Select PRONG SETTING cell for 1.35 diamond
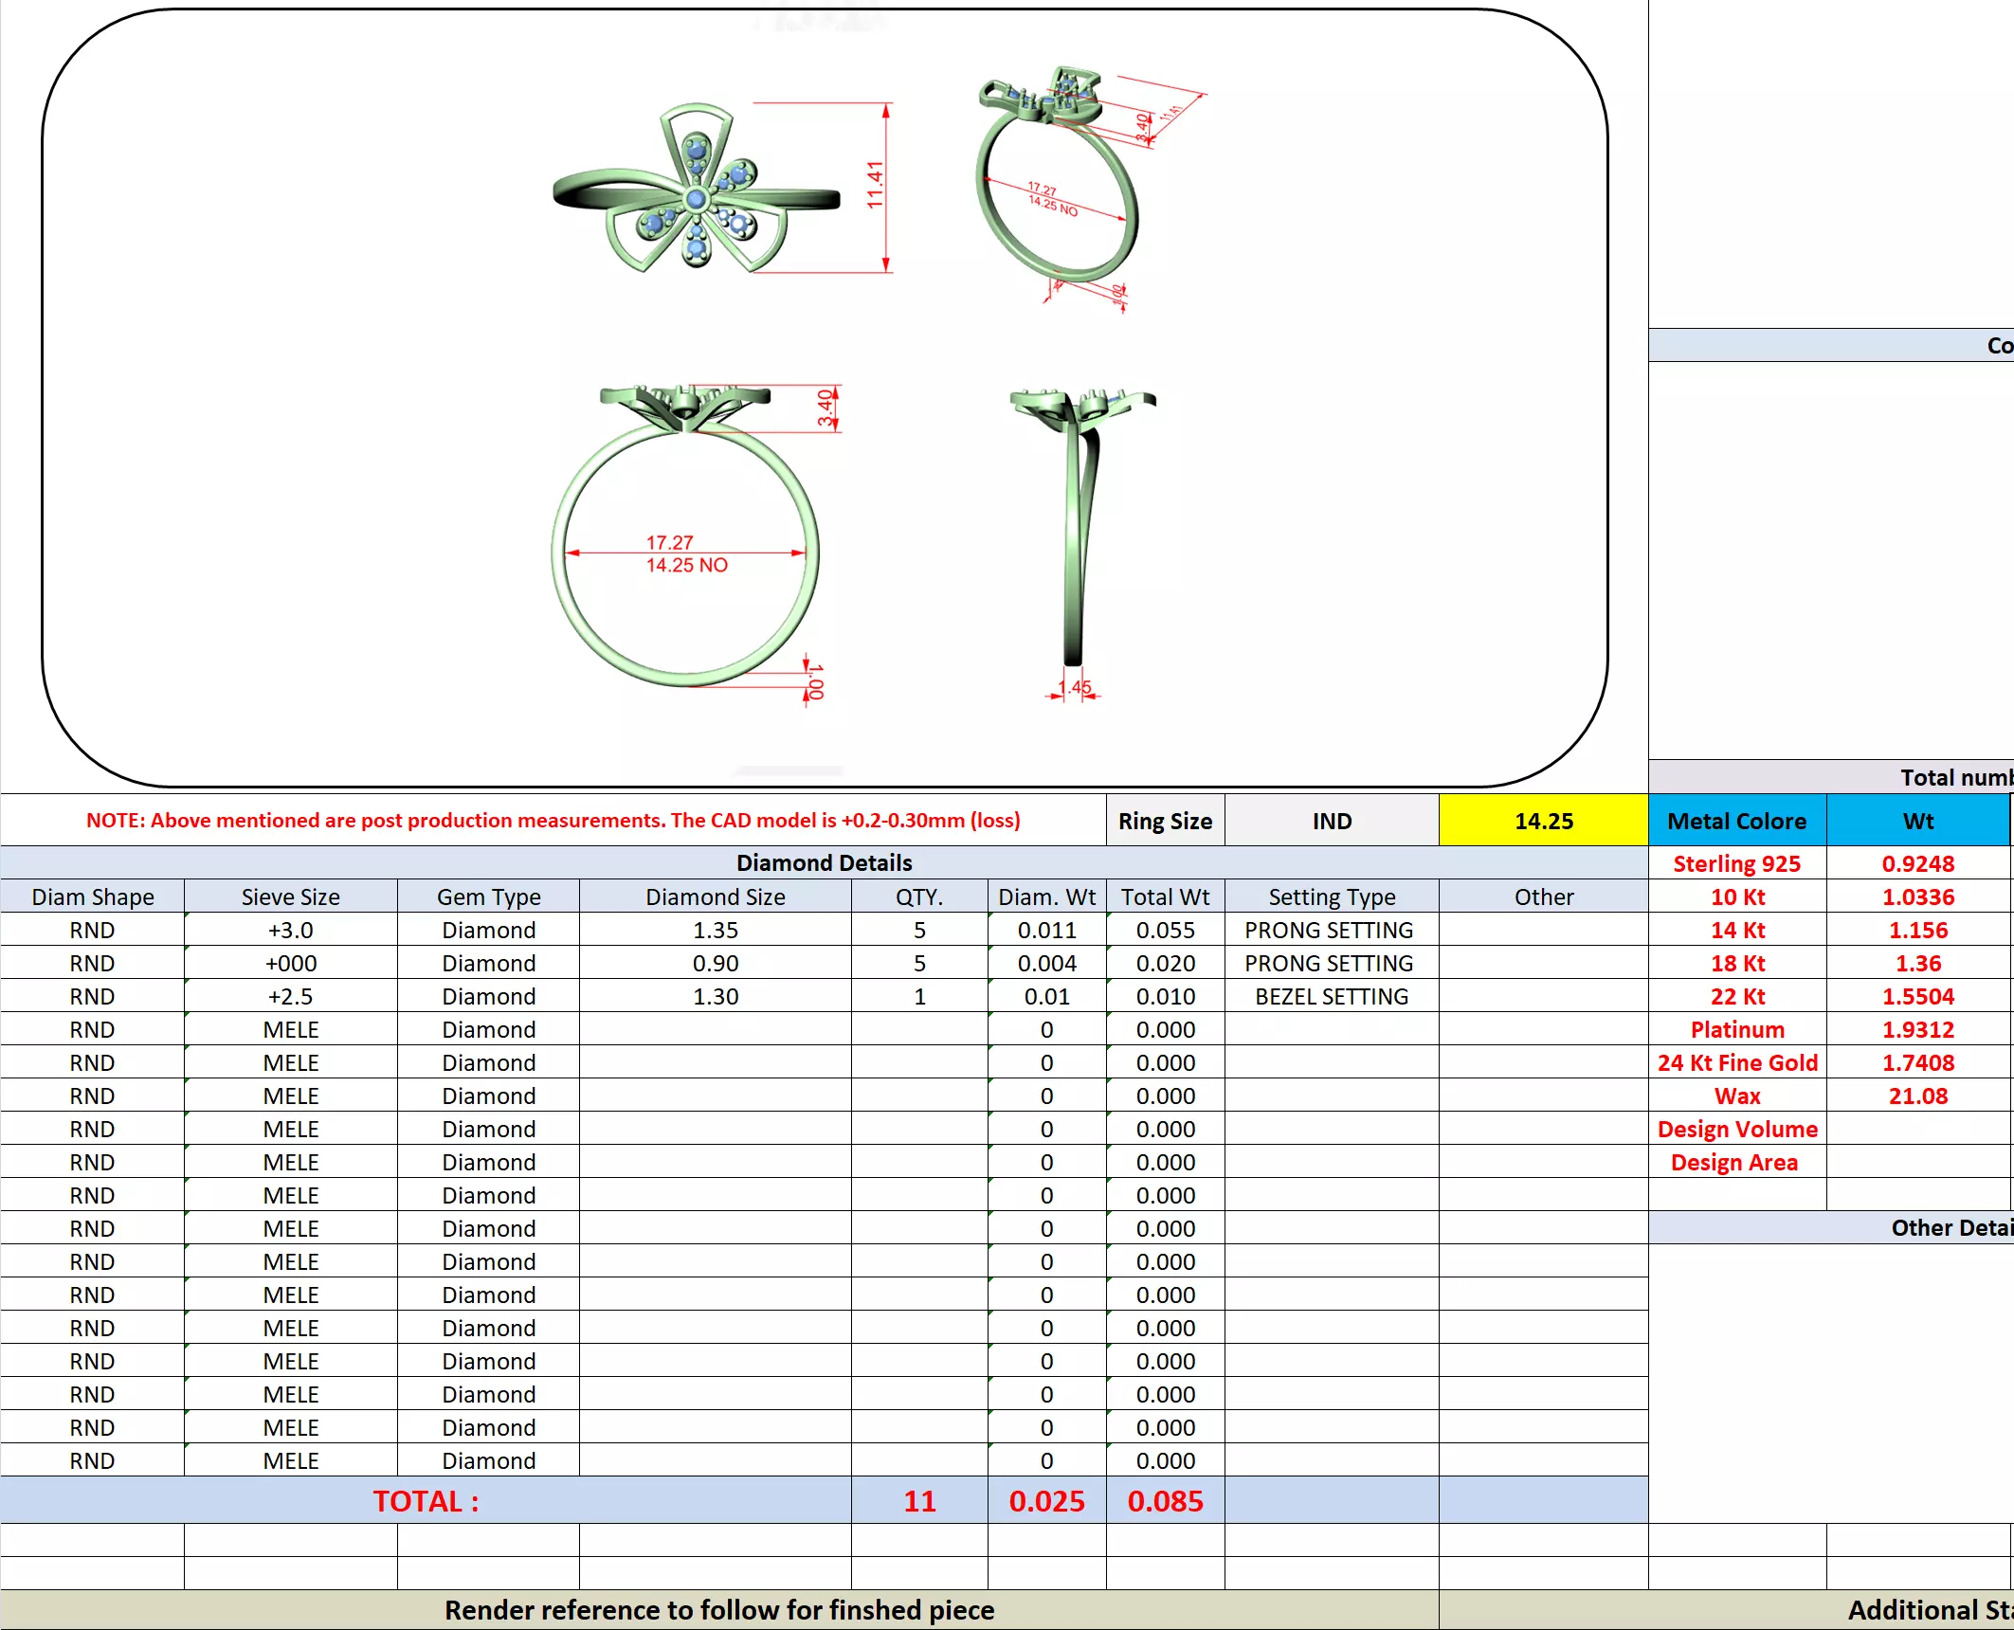 coord(1329,930)
